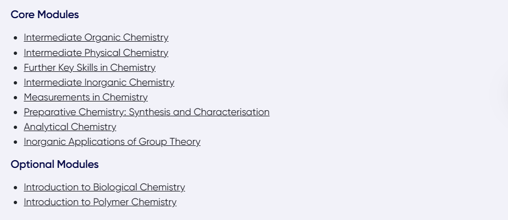Click the bullet beside Inorganic Applications of Group Theory

(x=15, y=142)
